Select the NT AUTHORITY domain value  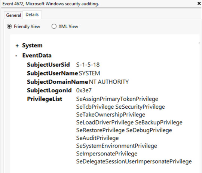click(x=109, y=82)
